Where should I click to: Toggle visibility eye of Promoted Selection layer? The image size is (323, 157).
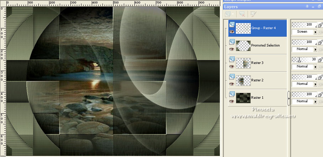pyautogui.click(x=232, y=49)
